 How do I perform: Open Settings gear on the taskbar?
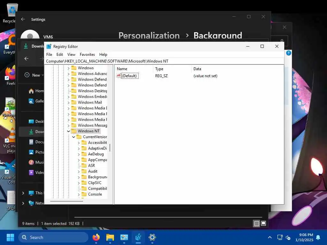point(152,237)
